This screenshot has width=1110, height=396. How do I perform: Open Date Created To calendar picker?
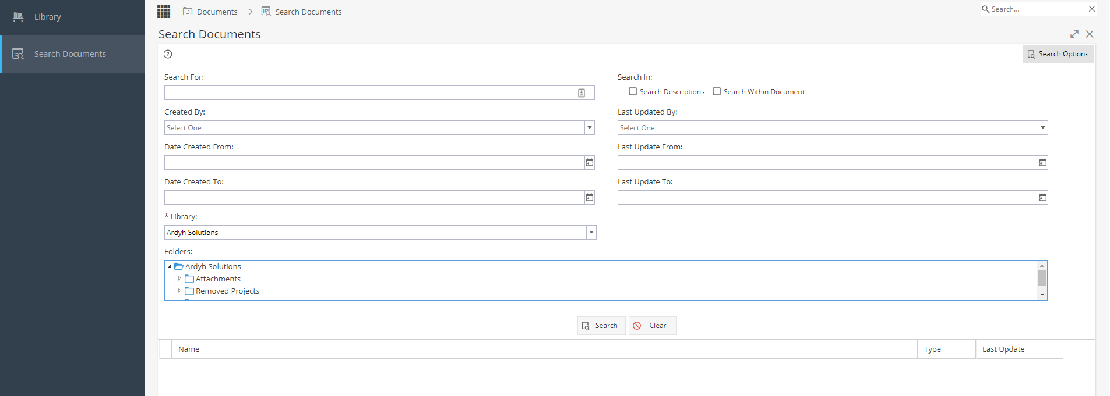click(x=589, y=198)
